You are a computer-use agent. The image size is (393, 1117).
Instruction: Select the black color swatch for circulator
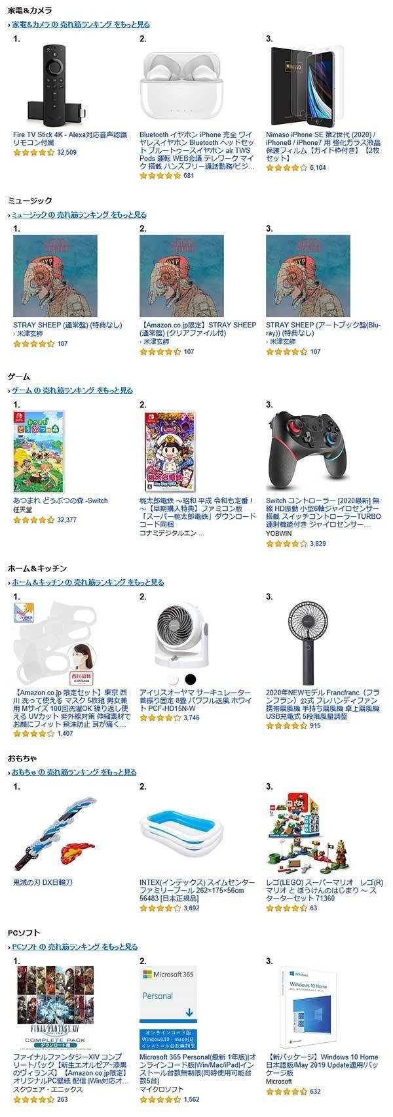(x=190, y=678)
